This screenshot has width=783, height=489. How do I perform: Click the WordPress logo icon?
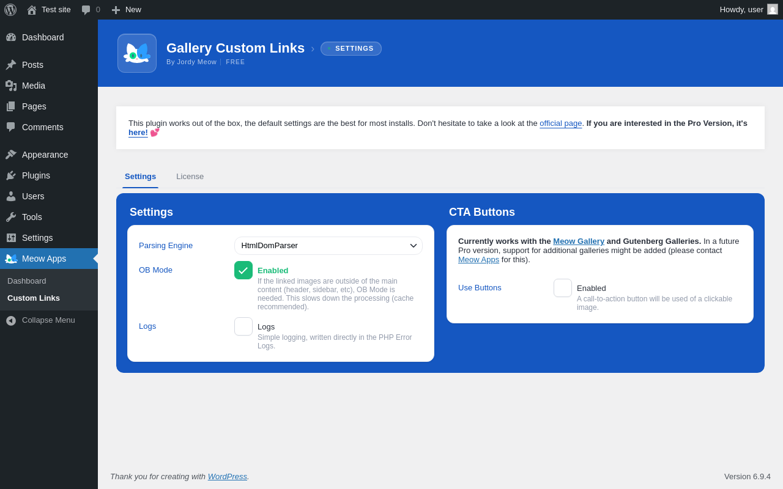coord(10,10)
